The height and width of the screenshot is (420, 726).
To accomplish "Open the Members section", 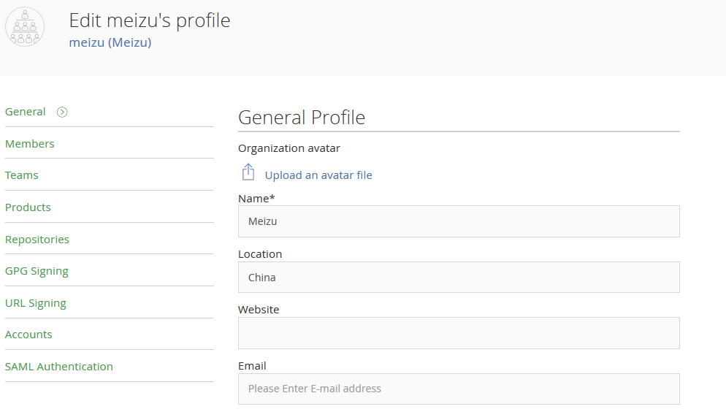I will pyautogui.click(x=30, y=144).
